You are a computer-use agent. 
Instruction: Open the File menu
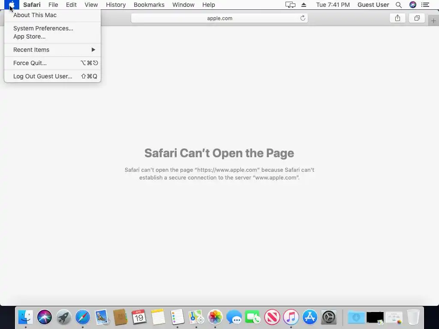click(x=53, y=5)
